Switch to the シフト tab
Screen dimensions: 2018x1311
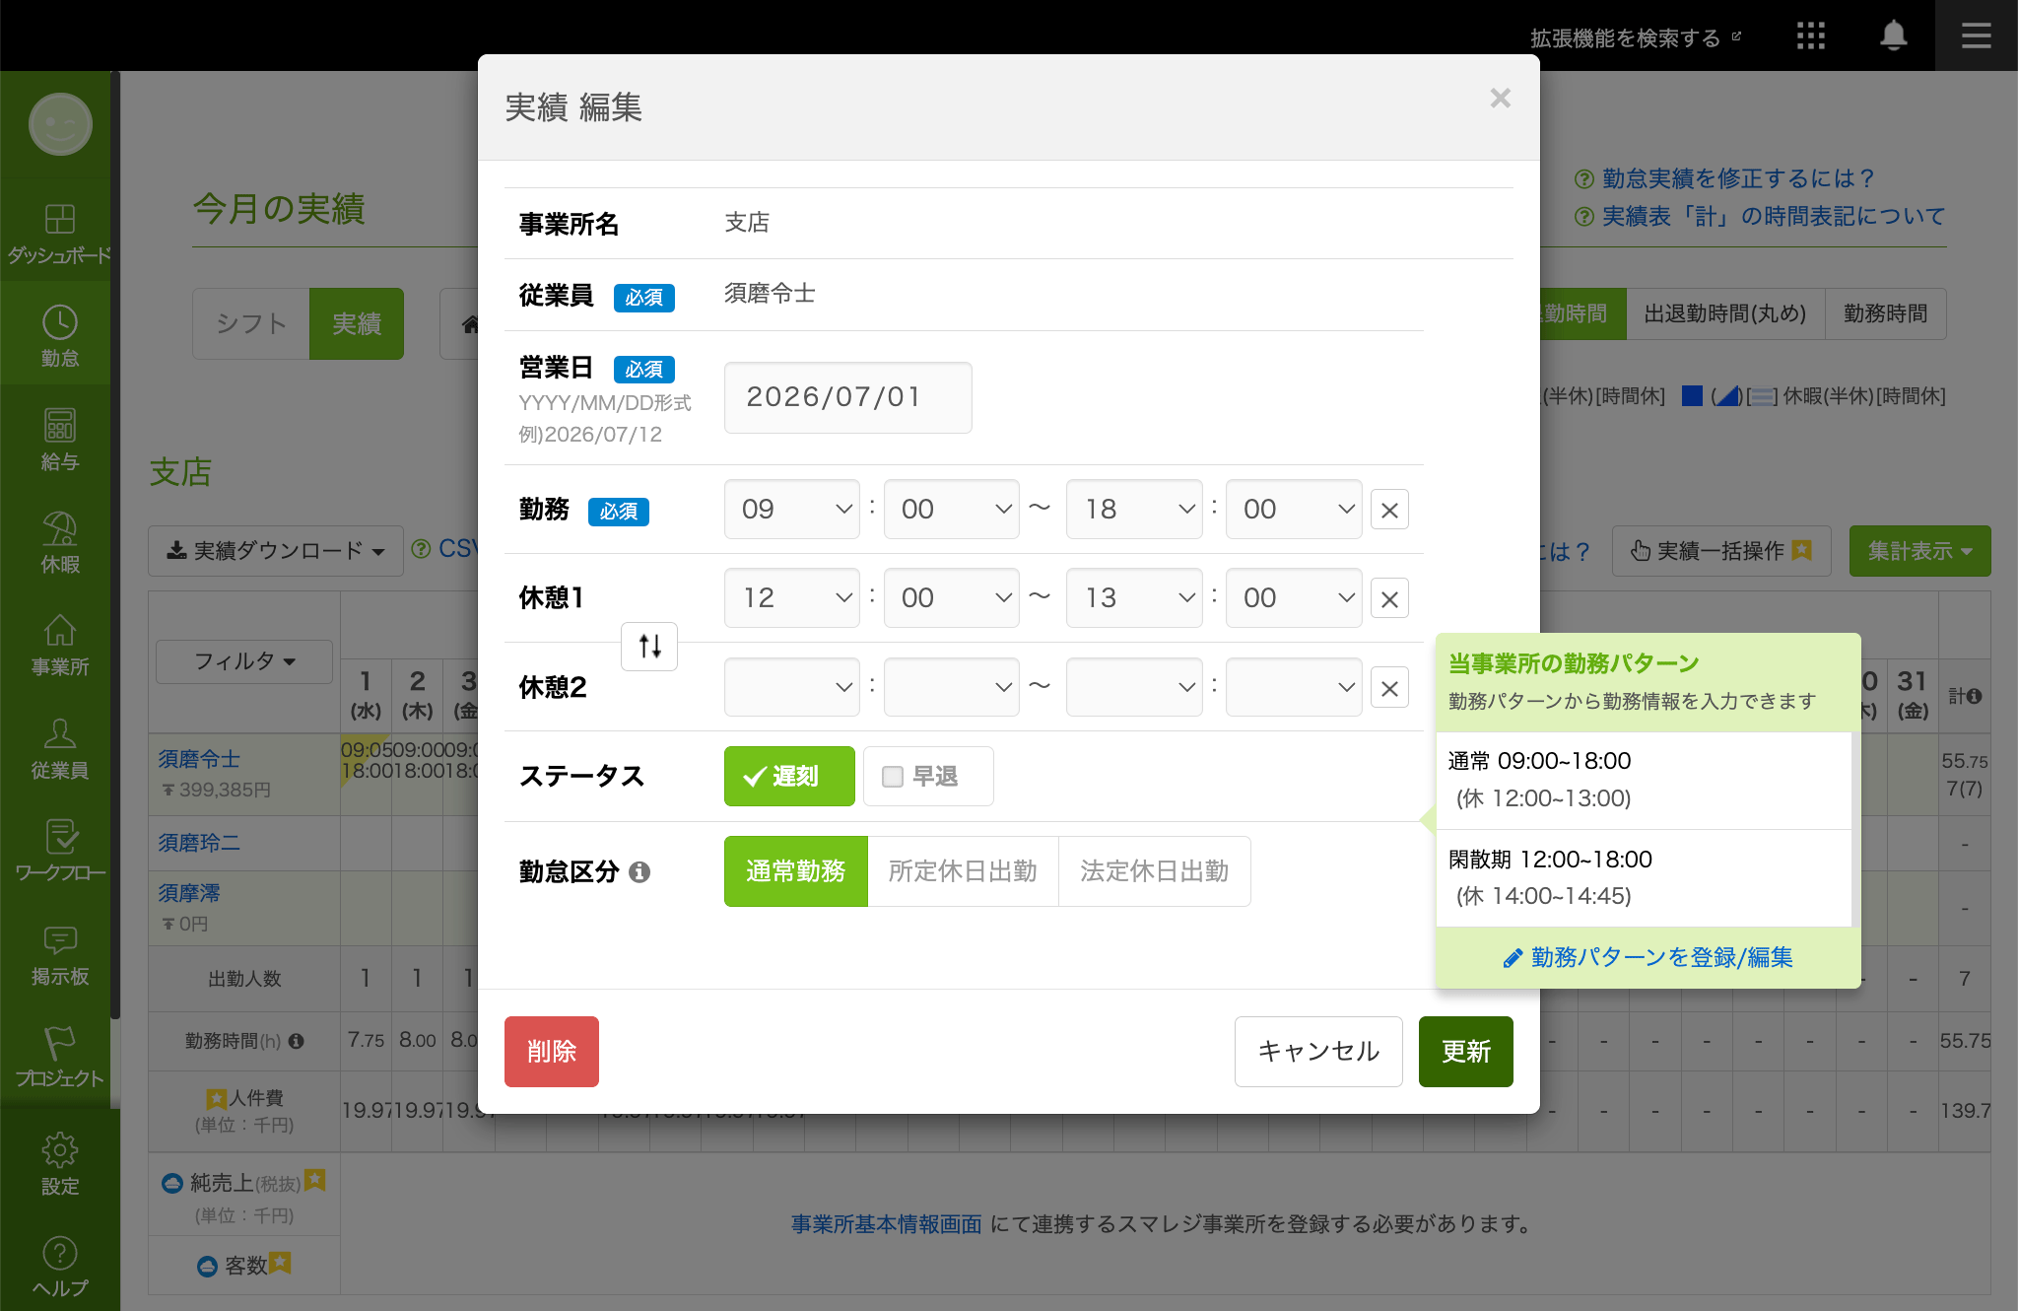click(251, 323)
